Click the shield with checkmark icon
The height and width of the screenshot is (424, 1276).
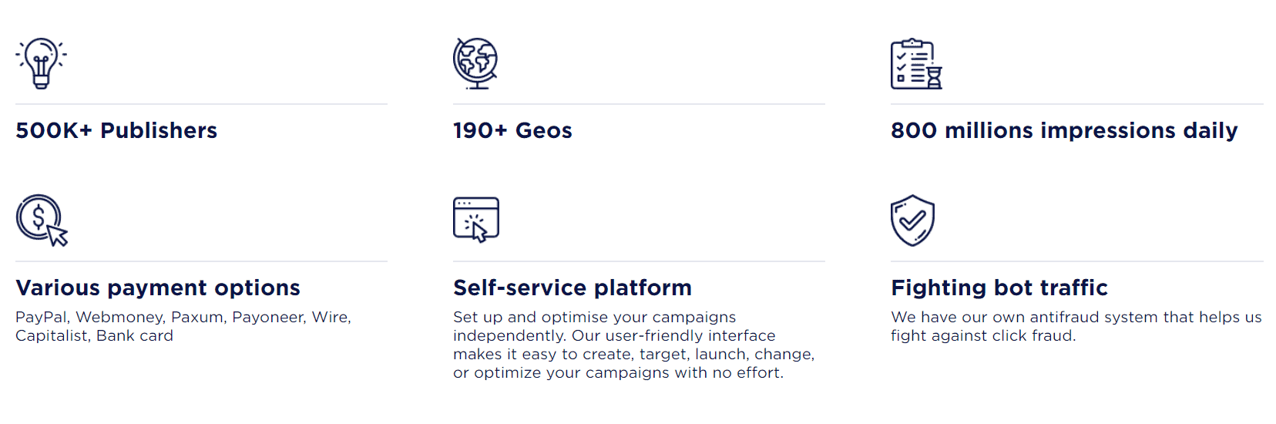913,220
